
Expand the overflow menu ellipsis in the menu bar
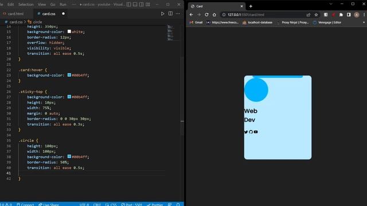(74, 4)
